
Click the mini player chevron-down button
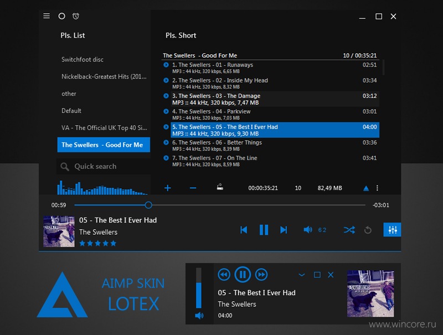tap(302, 275)
